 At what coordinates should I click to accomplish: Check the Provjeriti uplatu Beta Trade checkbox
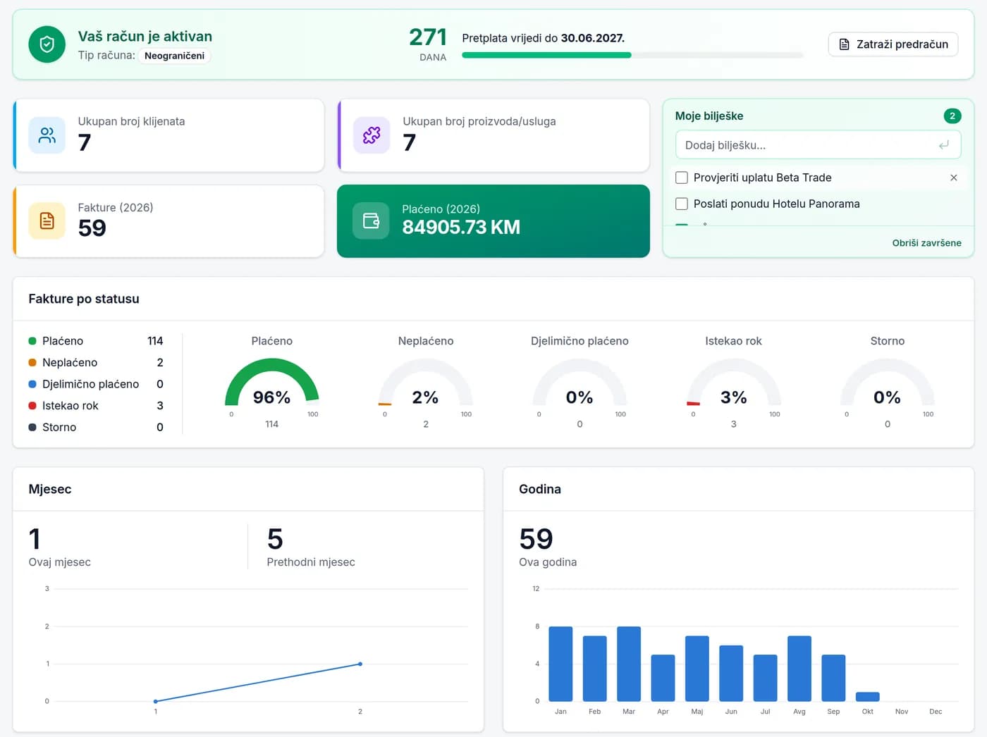tap(682, 178)
